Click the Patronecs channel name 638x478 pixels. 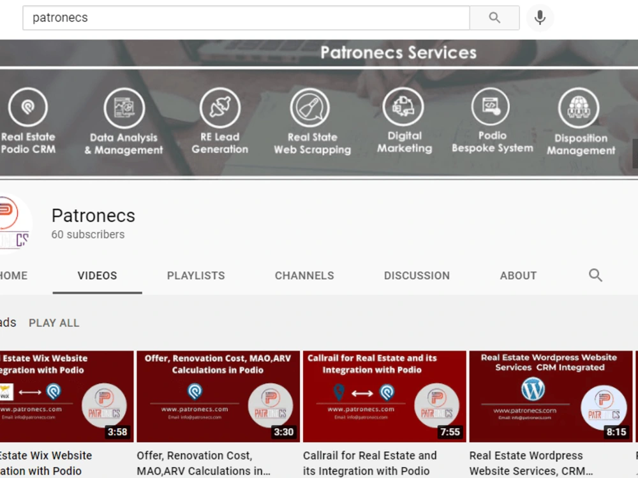[x=93, y=215]
